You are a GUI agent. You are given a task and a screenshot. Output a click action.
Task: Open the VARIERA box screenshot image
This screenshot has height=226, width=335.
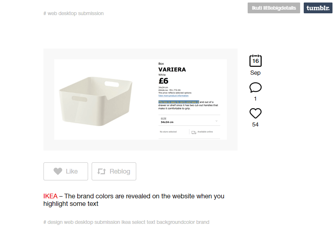coord(141,100)
